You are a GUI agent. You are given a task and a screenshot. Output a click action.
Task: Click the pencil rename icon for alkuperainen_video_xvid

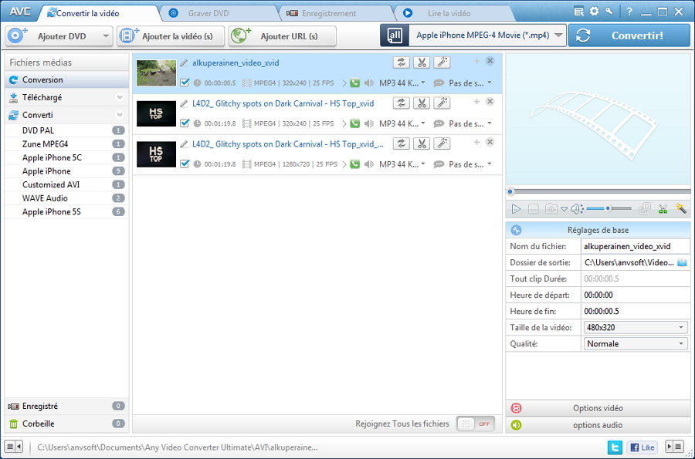[x=184, y=63]
